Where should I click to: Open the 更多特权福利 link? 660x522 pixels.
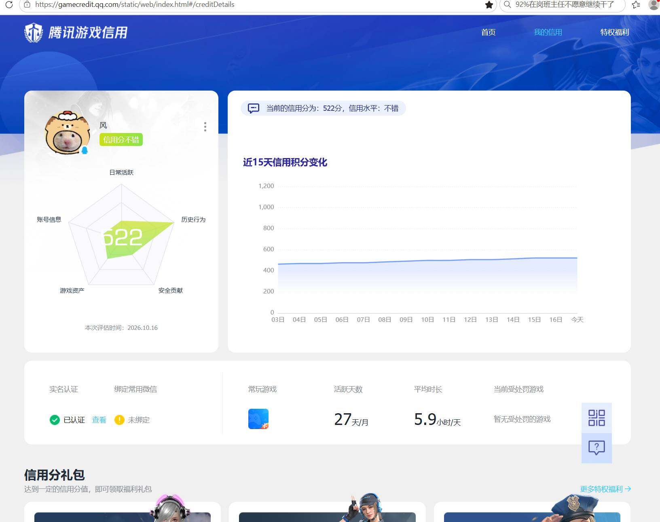pos(605,489)
